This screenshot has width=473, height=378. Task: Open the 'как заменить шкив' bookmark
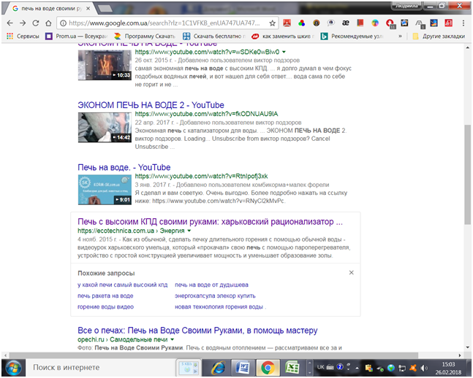click(x=283, y=36)
